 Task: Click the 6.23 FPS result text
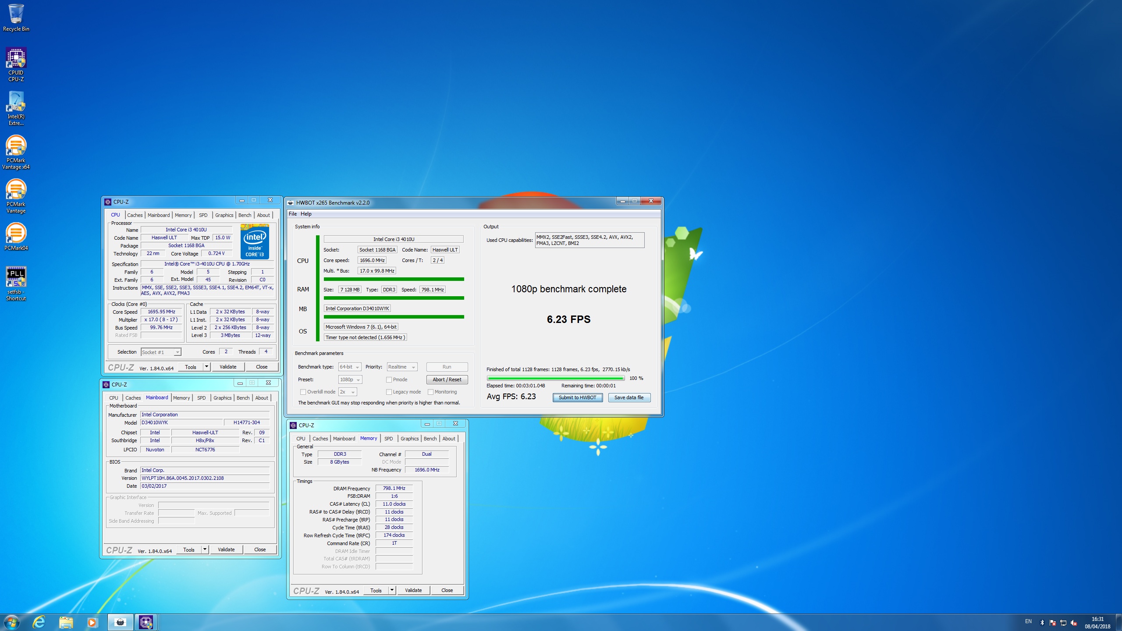click(568, 319)
